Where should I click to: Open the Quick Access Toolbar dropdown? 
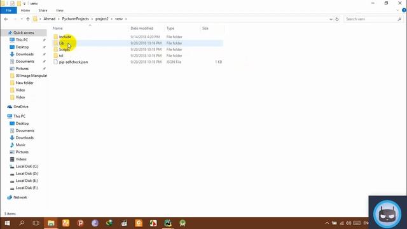click(x=24, y=4)
